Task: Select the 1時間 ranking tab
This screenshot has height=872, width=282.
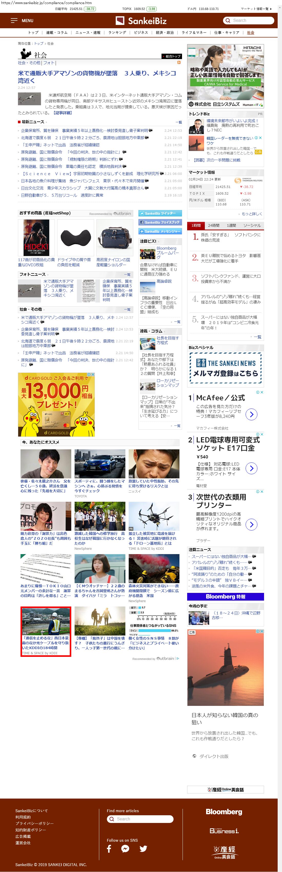Action: pos(196,225)
